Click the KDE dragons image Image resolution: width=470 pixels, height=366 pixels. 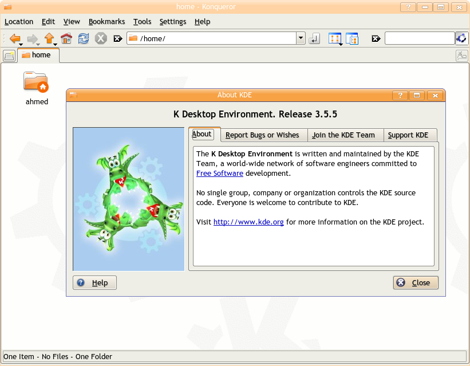pyautogui.click(x=129, y=199)
